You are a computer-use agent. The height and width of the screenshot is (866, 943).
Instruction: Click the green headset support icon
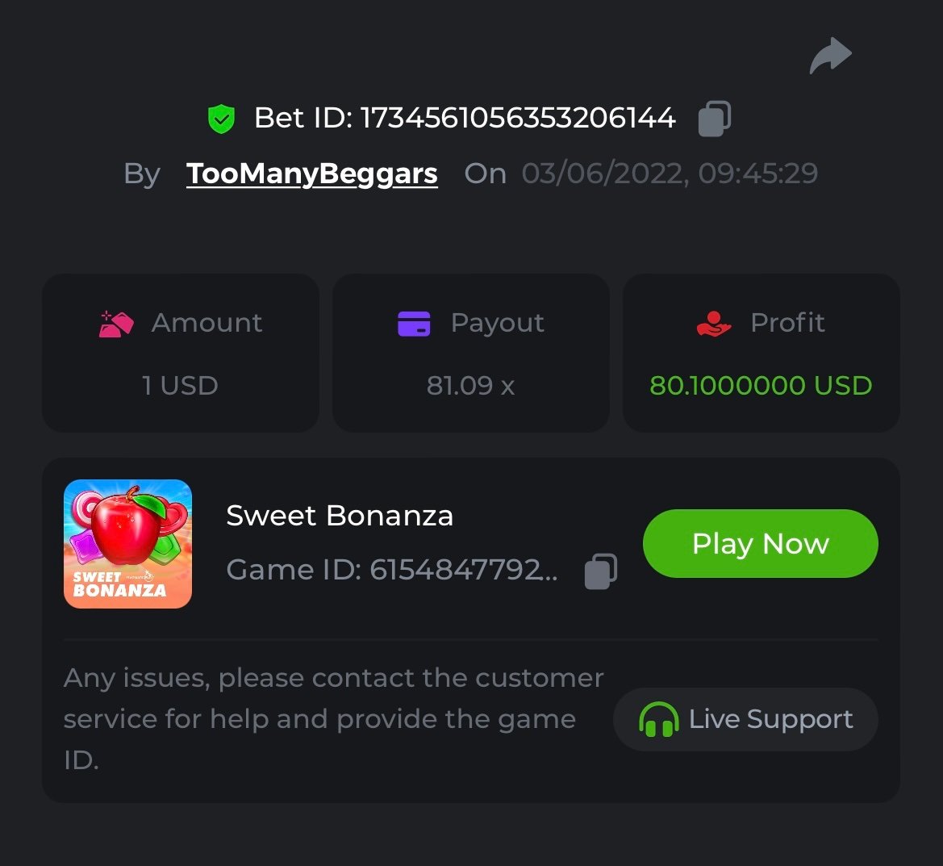pos(658,719)
